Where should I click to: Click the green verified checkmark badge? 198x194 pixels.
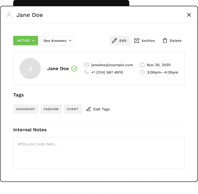point(74,68)
